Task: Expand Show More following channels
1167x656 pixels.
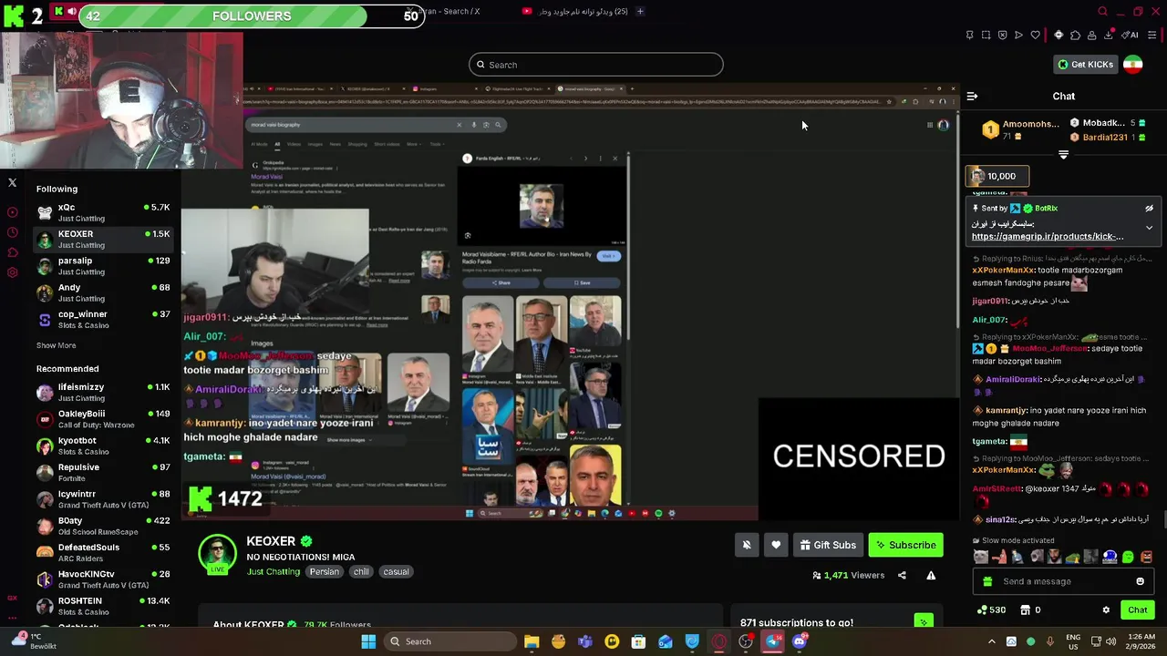Action: [x=57, y=345]
